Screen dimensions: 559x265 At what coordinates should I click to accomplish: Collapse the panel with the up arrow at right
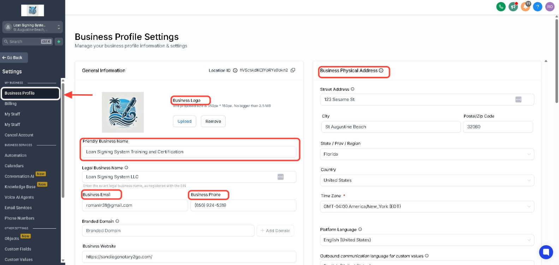(546, 61)
